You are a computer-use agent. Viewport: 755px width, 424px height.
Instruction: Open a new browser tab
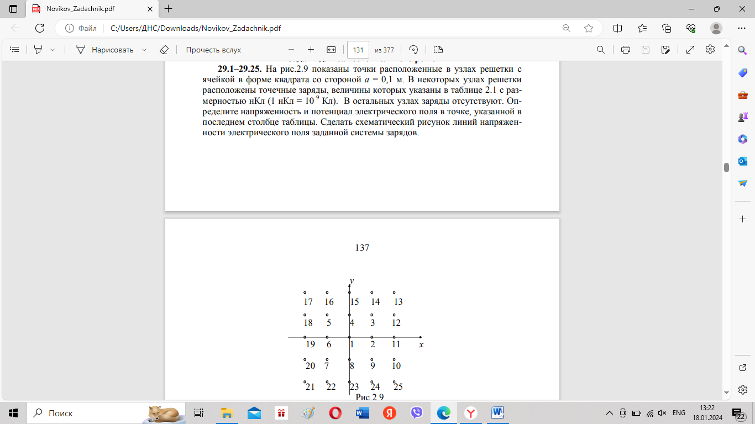tap(169, 9)
